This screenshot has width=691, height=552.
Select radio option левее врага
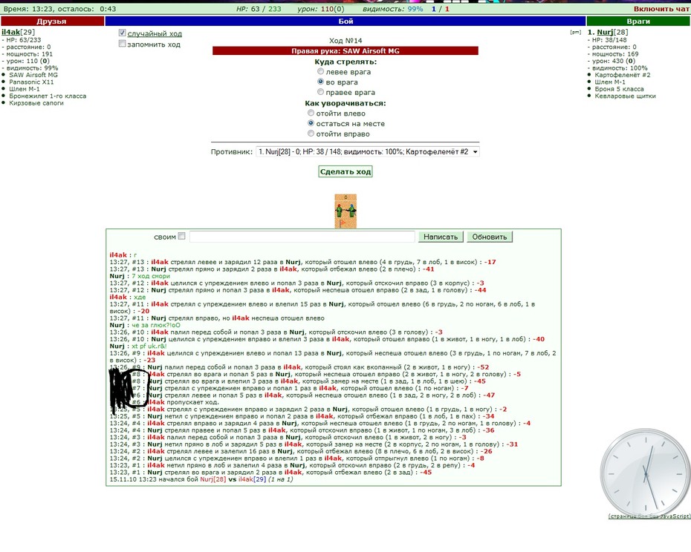[320, 71]
